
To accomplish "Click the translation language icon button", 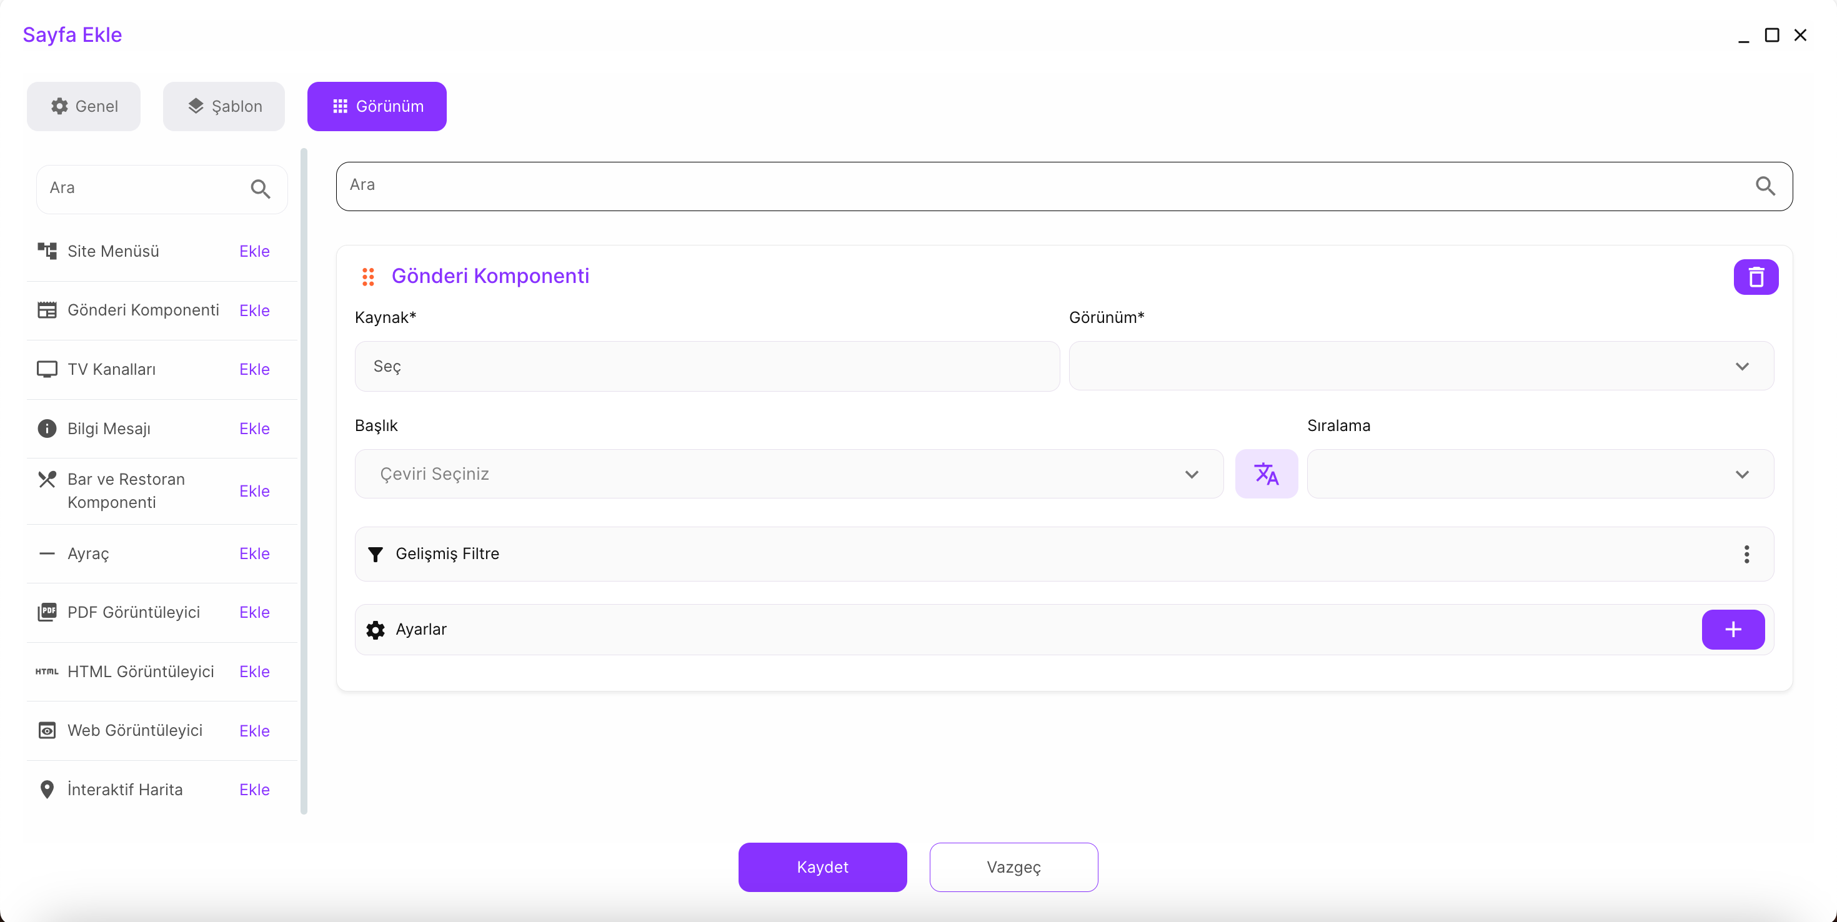I will 1266,473.
